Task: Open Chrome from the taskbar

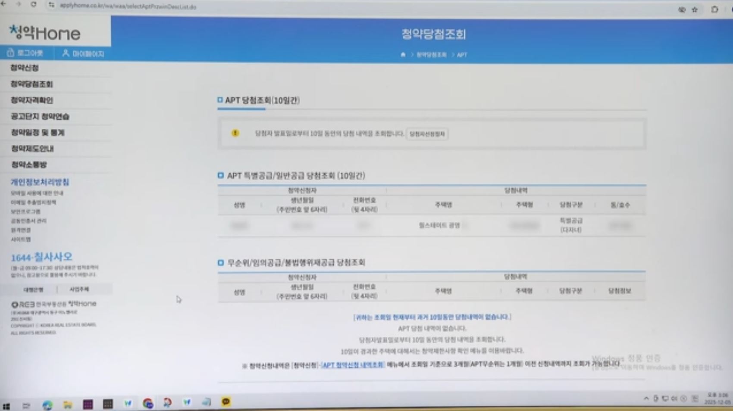Action: coord(148,403)
